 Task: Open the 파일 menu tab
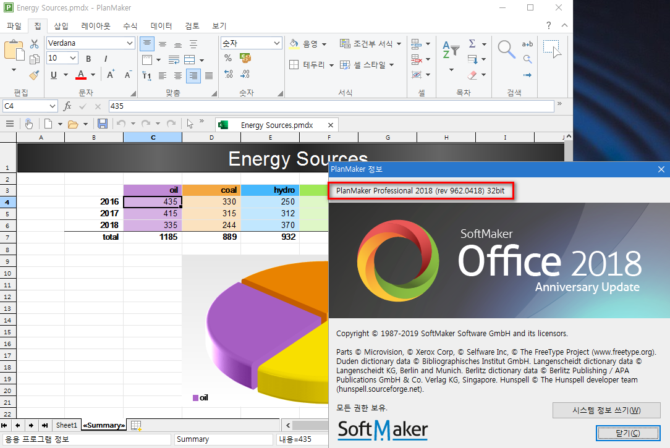pos(14,25)
